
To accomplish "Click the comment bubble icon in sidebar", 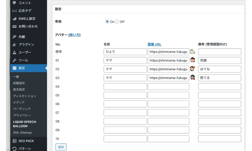I will pyautogui.click(x=15, y=3).
